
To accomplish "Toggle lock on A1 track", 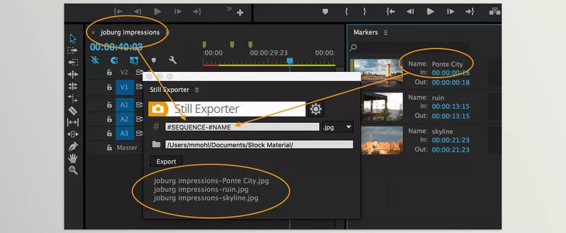I will pos(110,105).
